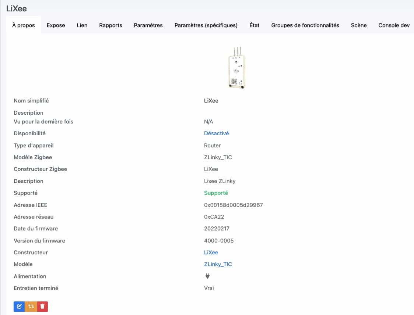Click the Router device type value
This screenshot has width=414, height=315.
click(x=213, y=146)
